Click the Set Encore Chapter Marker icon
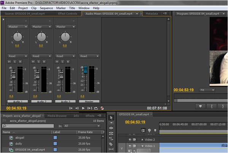 pos(149,130)
